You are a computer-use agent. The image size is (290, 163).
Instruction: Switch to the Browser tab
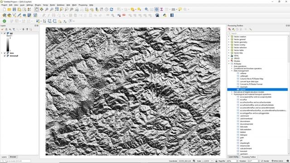pos(13,157)
